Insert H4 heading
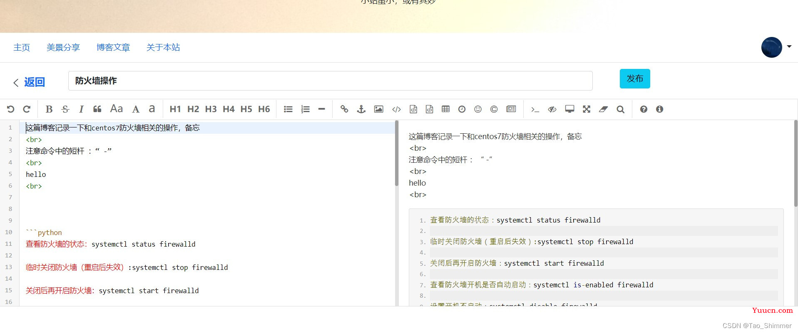Image resolution: width=798 pixels, height=333 pixels. pos(229,109)
